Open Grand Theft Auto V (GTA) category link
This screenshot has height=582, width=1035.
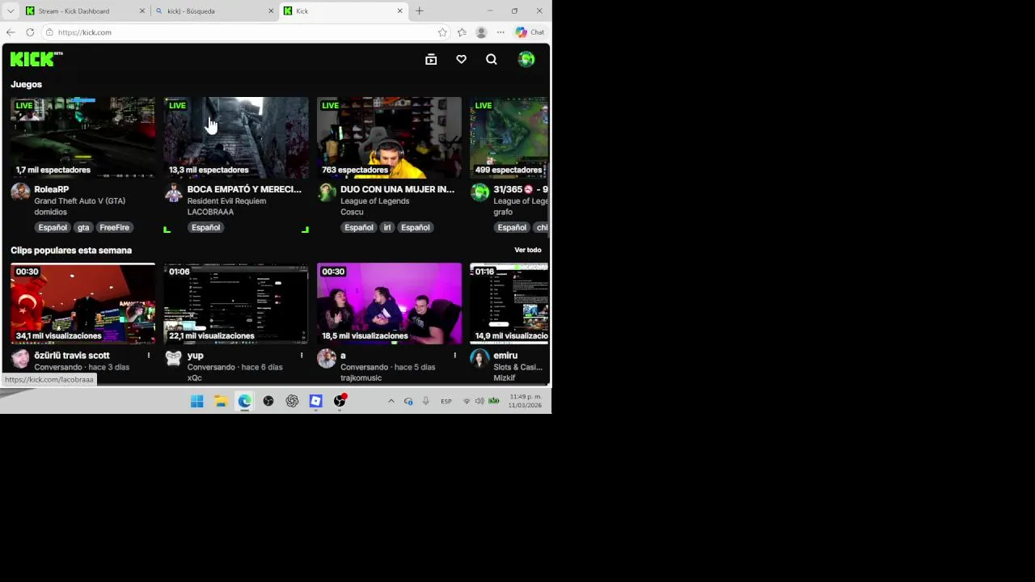79,201
